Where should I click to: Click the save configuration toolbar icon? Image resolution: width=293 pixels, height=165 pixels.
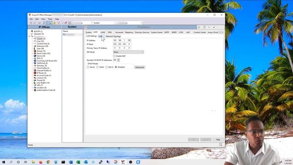[x=39, y=23]
